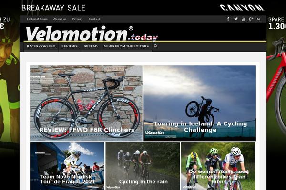The image size is (286, 190).
Task: Click the search icon beside News From The Editors
Action: [155, 46]
